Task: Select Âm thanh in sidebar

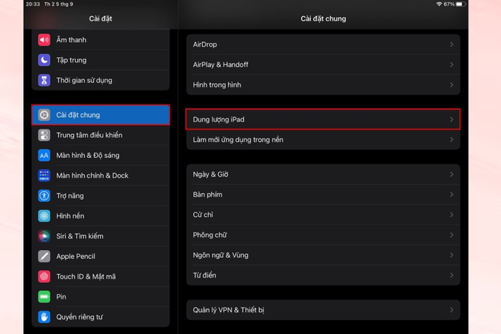Action: pyautogui.click(x=101, y=40)
